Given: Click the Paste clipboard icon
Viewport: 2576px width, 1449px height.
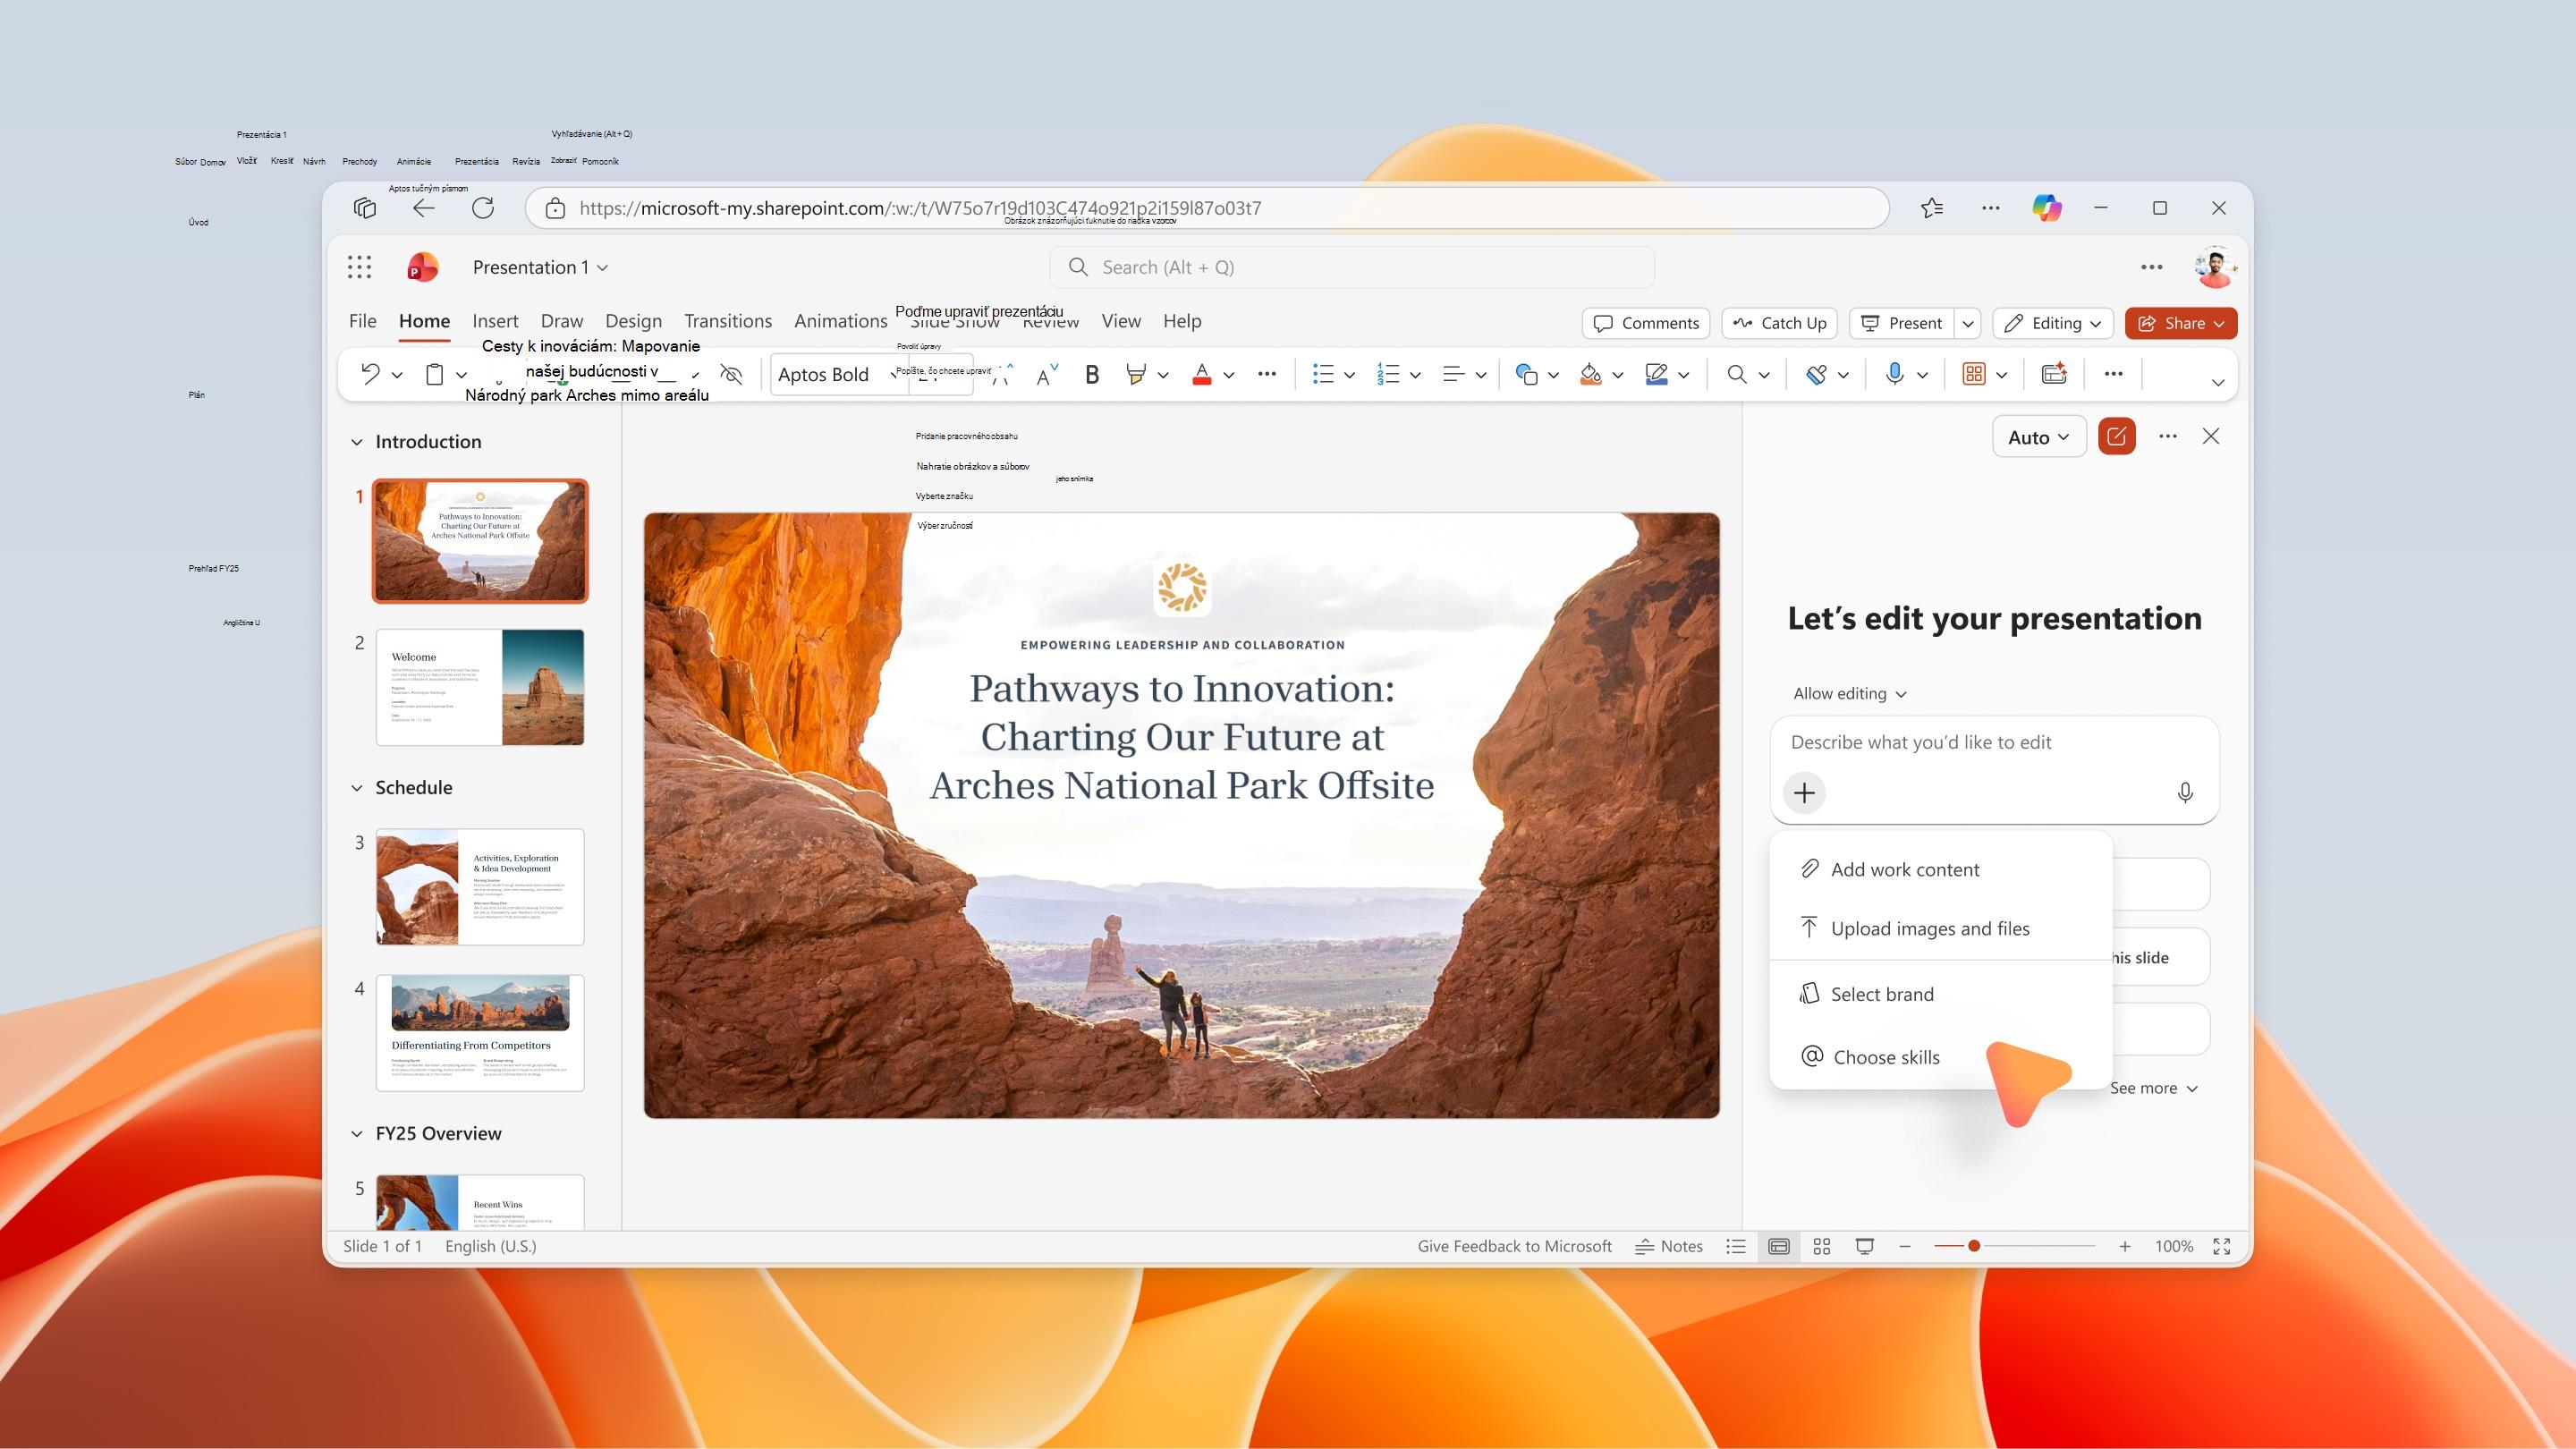Looking at the screenshot, I should (434, 374).
